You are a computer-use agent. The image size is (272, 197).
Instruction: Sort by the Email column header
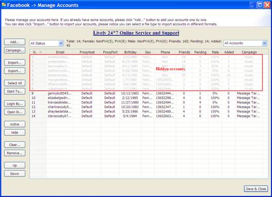tap(60, 52)
